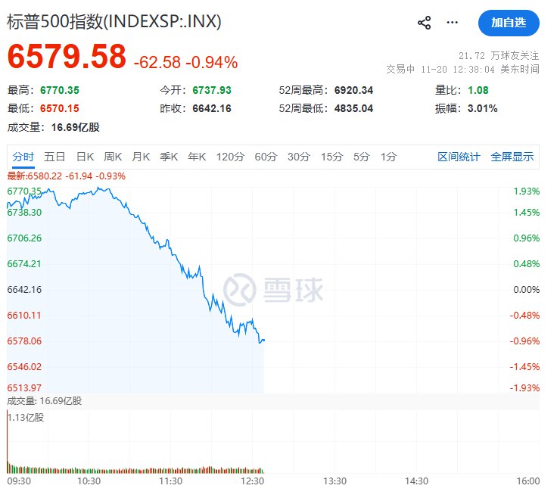Click 全屏显示 to show fullscreen
This screenshot has width=557, height=501.
tap(512, 157)
